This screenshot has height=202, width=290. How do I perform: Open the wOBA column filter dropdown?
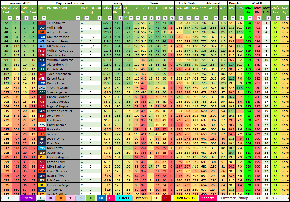[x=216, y=18]
